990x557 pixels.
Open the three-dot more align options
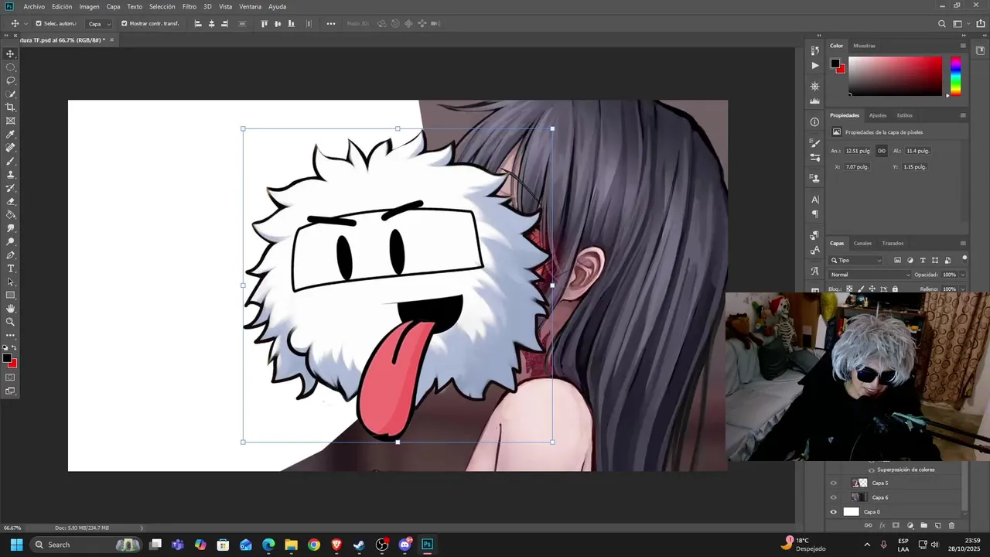click(331, 24)
